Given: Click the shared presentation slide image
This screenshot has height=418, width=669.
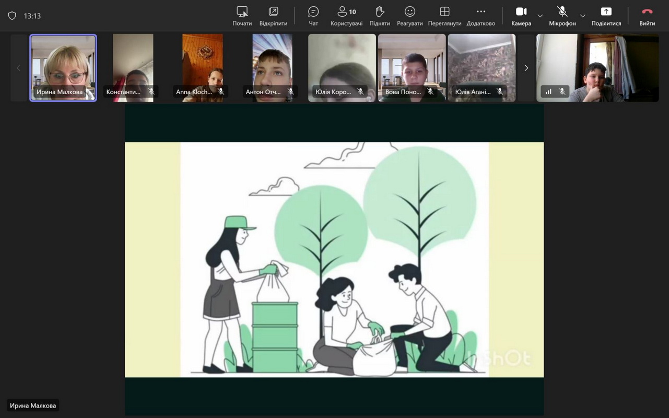Looking at the screenshot, I should tap(334, 259).
